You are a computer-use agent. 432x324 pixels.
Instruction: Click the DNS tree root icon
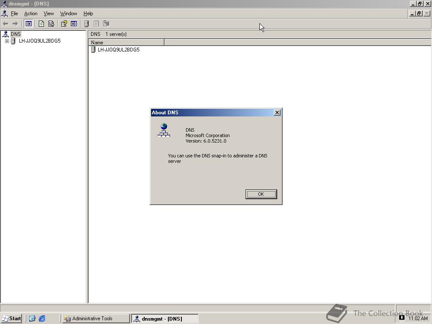click(5, 34)
